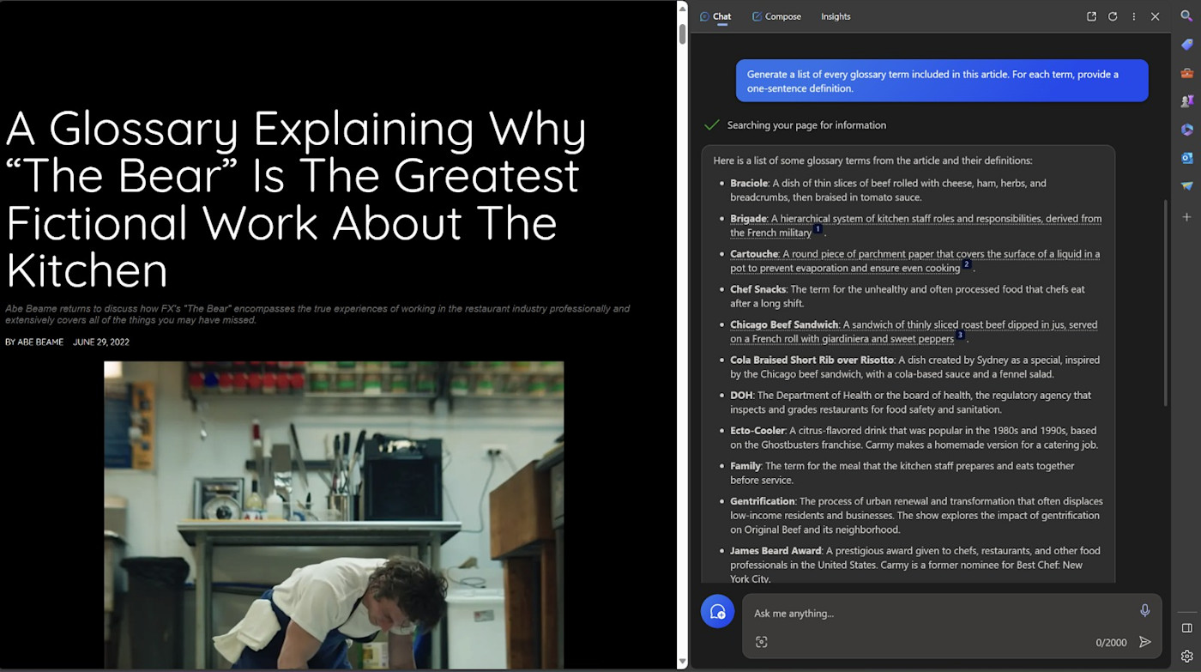
Task: Click the plus icon to customize sidebar
Action: click(1186, 217)
